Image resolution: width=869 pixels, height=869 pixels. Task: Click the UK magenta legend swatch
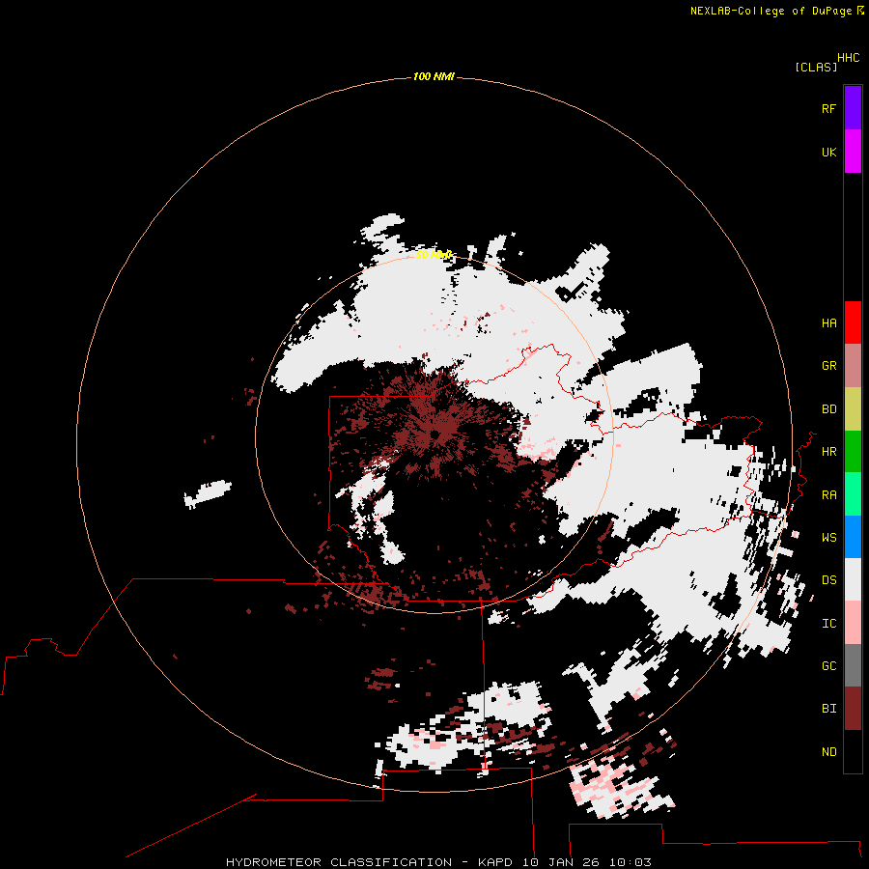(x=853, y=152)
